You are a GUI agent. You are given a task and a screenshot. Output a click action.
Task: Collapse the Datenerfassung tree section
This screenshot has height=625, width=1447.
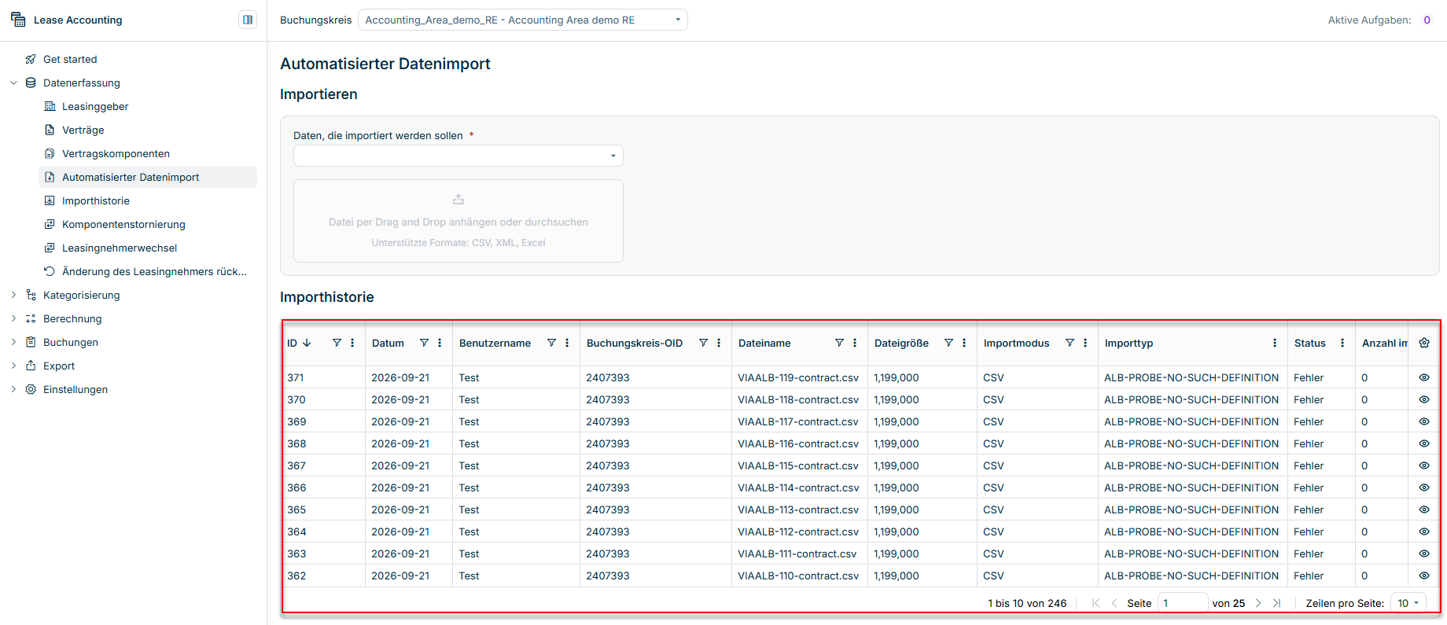tap(13, 83)
